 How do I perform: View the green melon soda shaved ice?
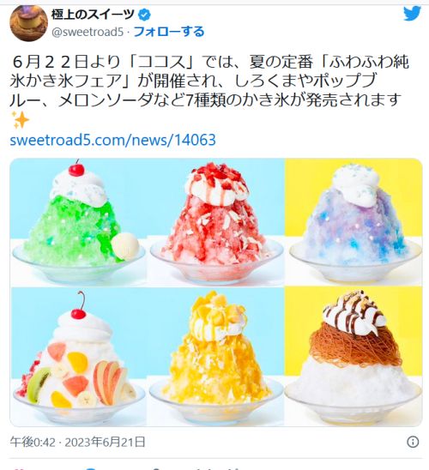[x=79, y=222]
